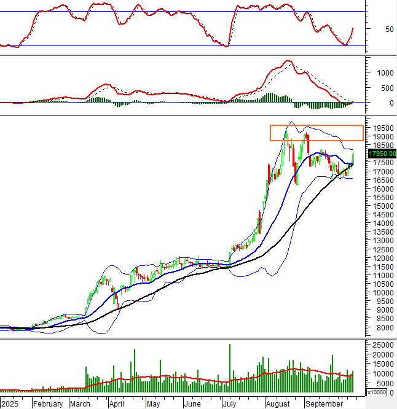This screenshot has height=409, width=397.
Task: Click the March label on time axis
Action: click(x=80, y=404)
